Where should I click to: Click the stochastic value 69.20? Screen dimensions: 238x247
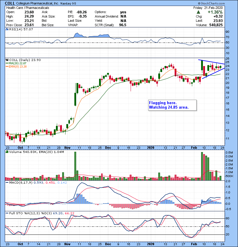tap(58, 213)
